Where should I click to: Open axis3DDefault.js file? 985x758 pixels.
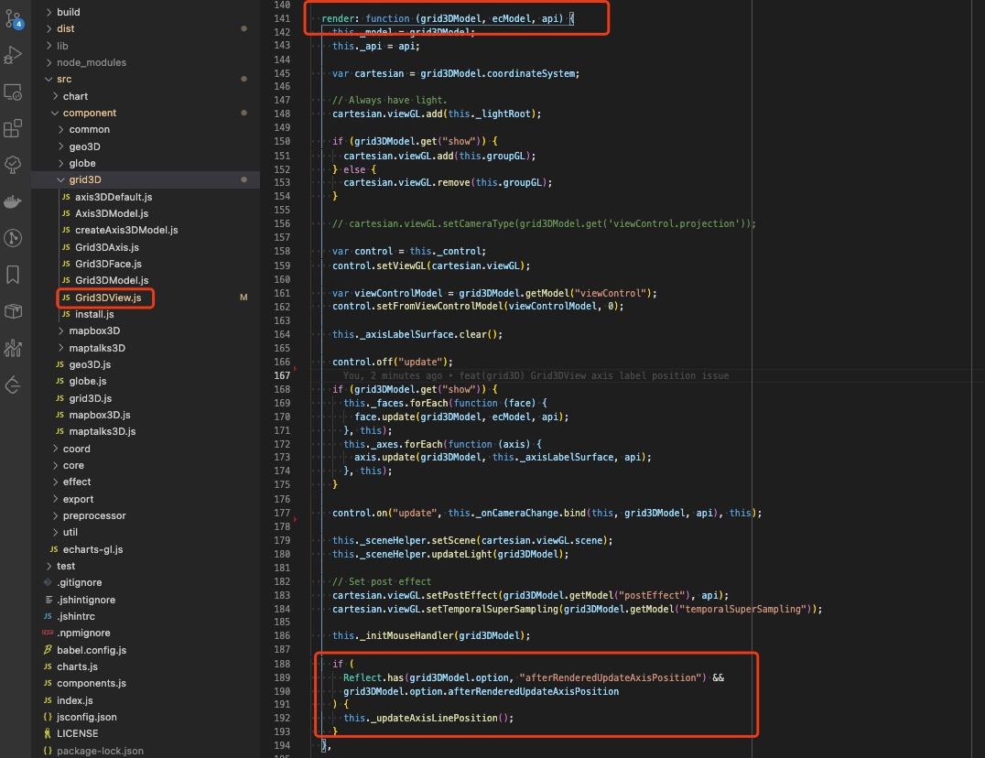(x=146, y=197)
